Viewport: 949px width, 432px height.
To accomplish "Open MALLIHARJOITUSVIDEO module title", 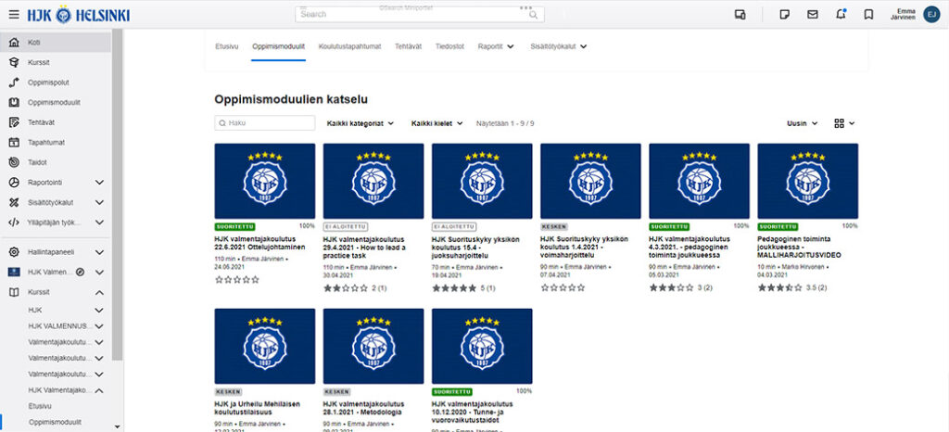I will point(800,248).
